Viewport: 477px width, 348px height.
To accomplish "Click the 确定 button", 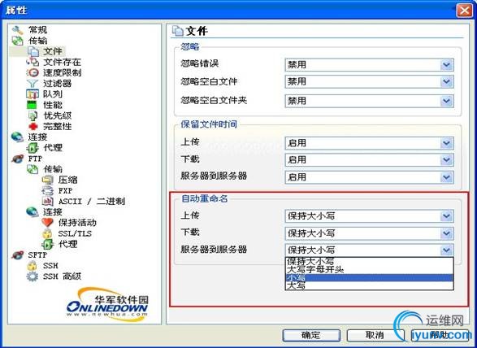I will 311,336.
